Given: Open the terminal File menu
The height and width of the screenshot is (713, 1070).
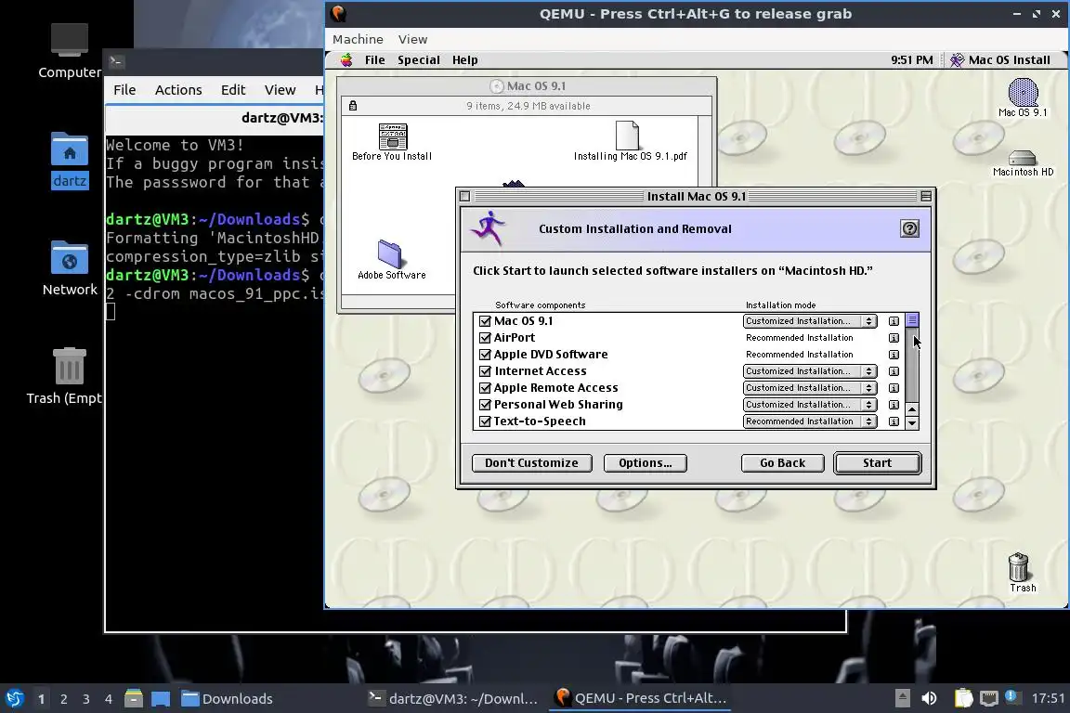Looking at the screenshot, I should (124, 90).
